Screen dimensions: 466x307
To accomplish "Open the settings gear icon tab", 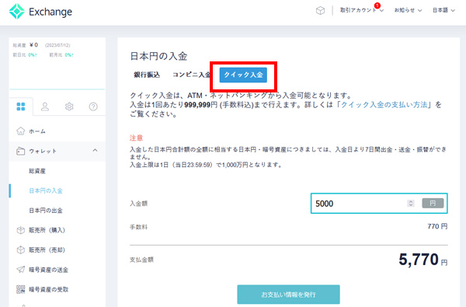I will click(x=69, y=106).
